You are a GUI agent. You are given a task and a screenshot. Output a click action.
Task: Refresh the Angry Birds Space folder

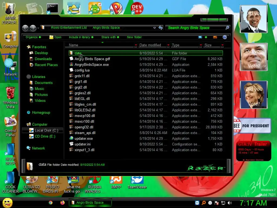[x=161, y=28]
